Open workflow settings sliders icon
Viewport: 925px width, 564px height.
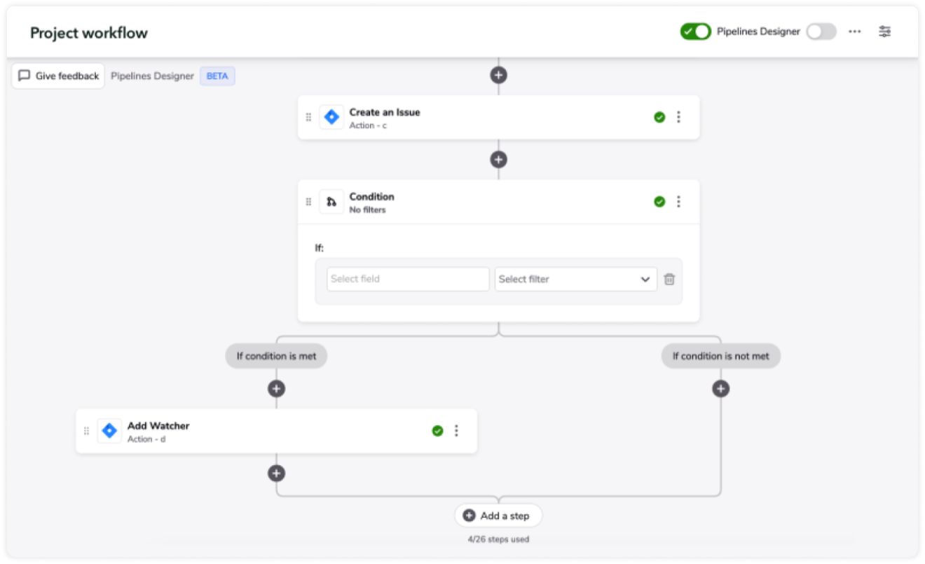coord(884,31)
